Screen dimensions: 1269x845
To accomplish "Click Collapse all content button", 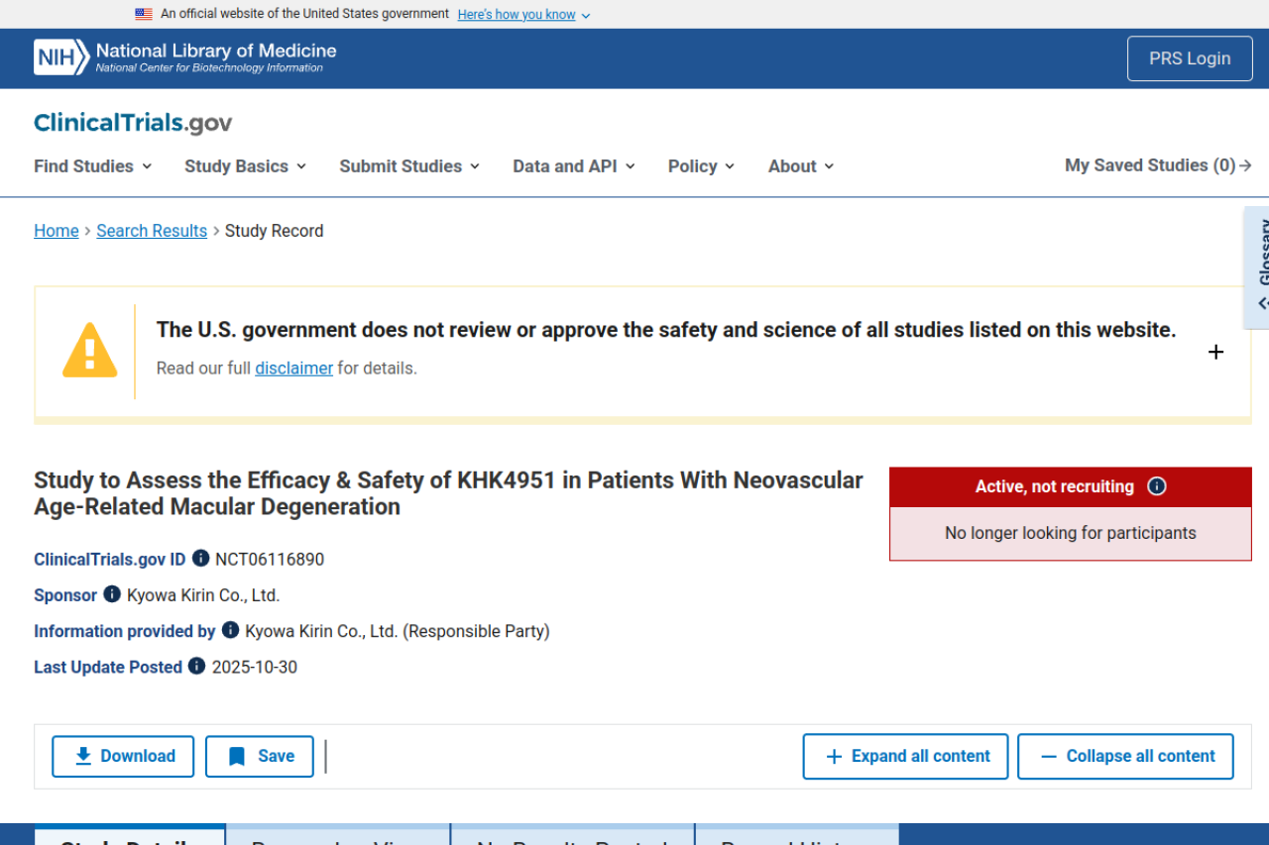I will (x=1125, y=757).
